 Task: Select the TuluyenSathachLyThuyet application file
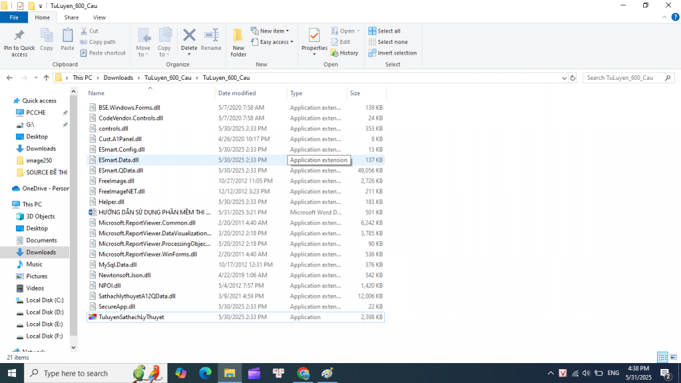pos(235,317)
